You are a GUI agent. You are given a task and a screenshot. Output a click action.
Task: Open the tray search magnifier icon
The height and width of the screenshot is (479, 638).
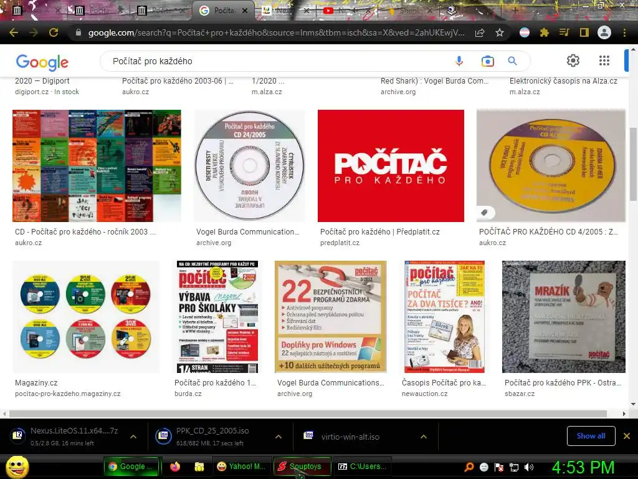pos(469,467)
